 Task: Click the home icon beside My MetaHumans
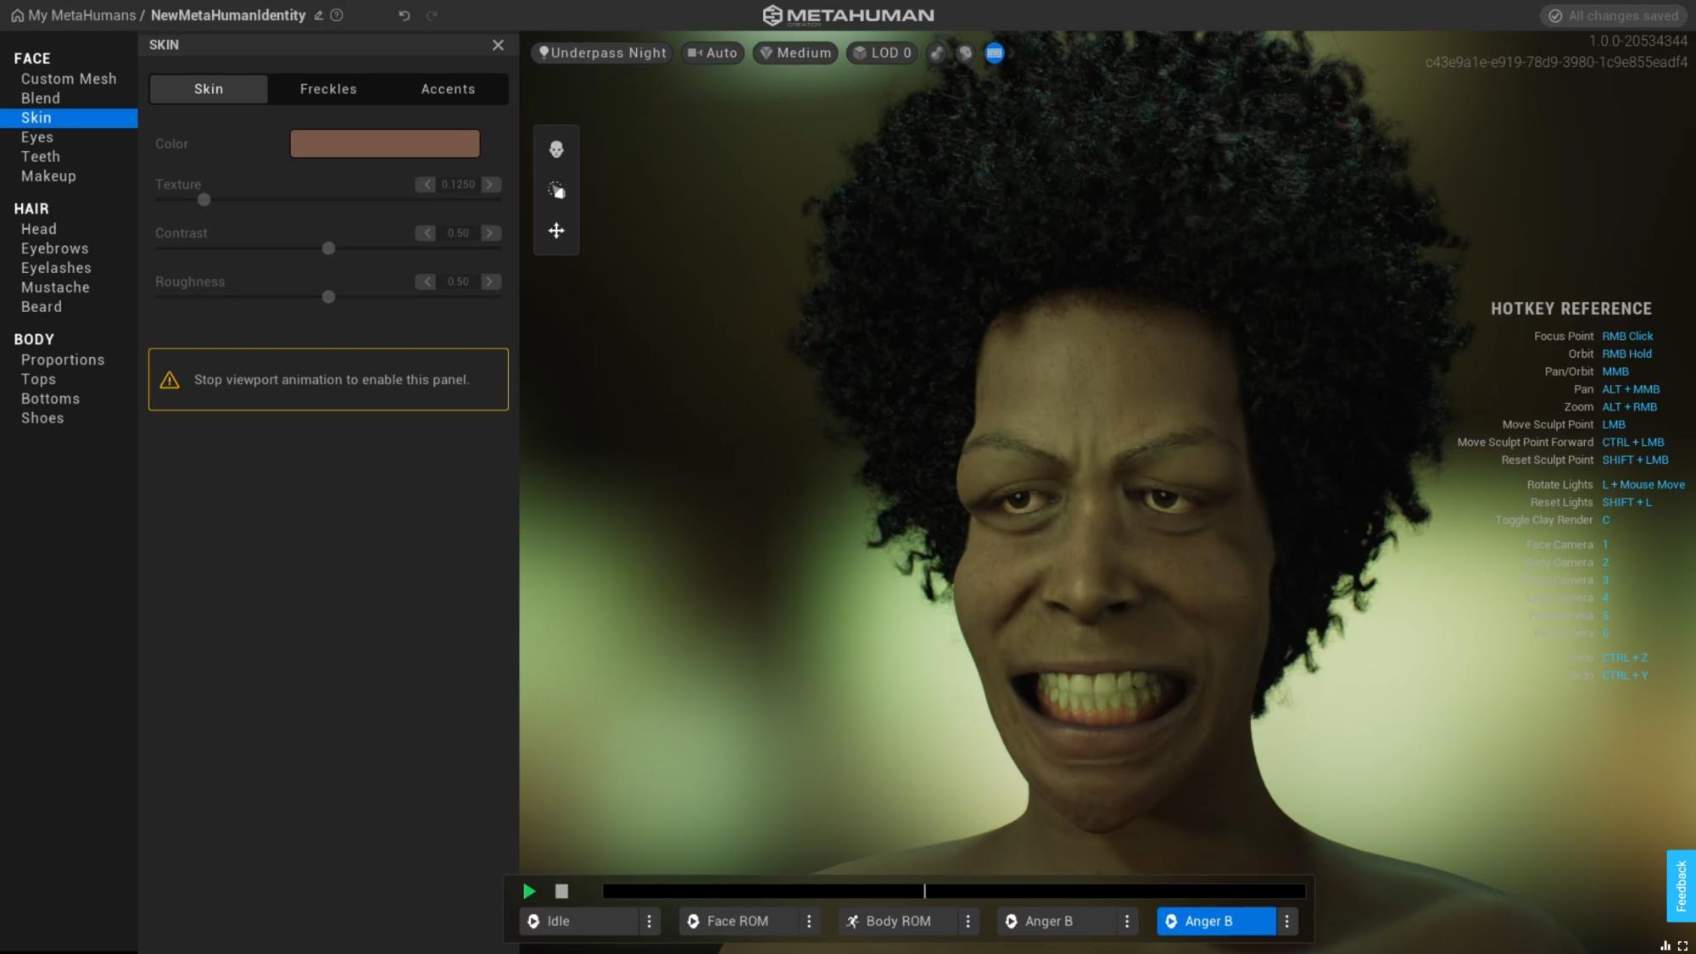point(17,15)
